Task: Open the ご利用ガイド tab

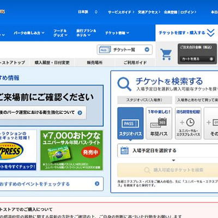Action: [135, 63]
